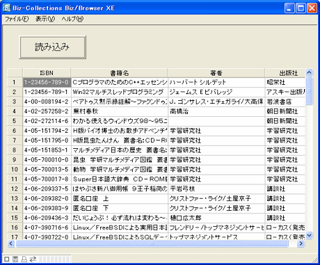Image resolution: width=320 pixels, height=265 pixels.
Task: Select row header number 5
Action: 15,121
